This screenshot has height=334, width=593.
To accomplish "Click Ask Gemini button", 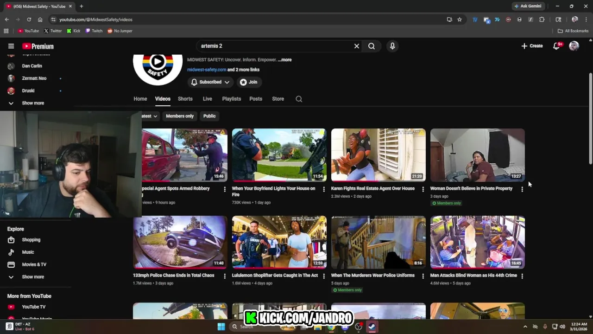I will coord(528,6).
